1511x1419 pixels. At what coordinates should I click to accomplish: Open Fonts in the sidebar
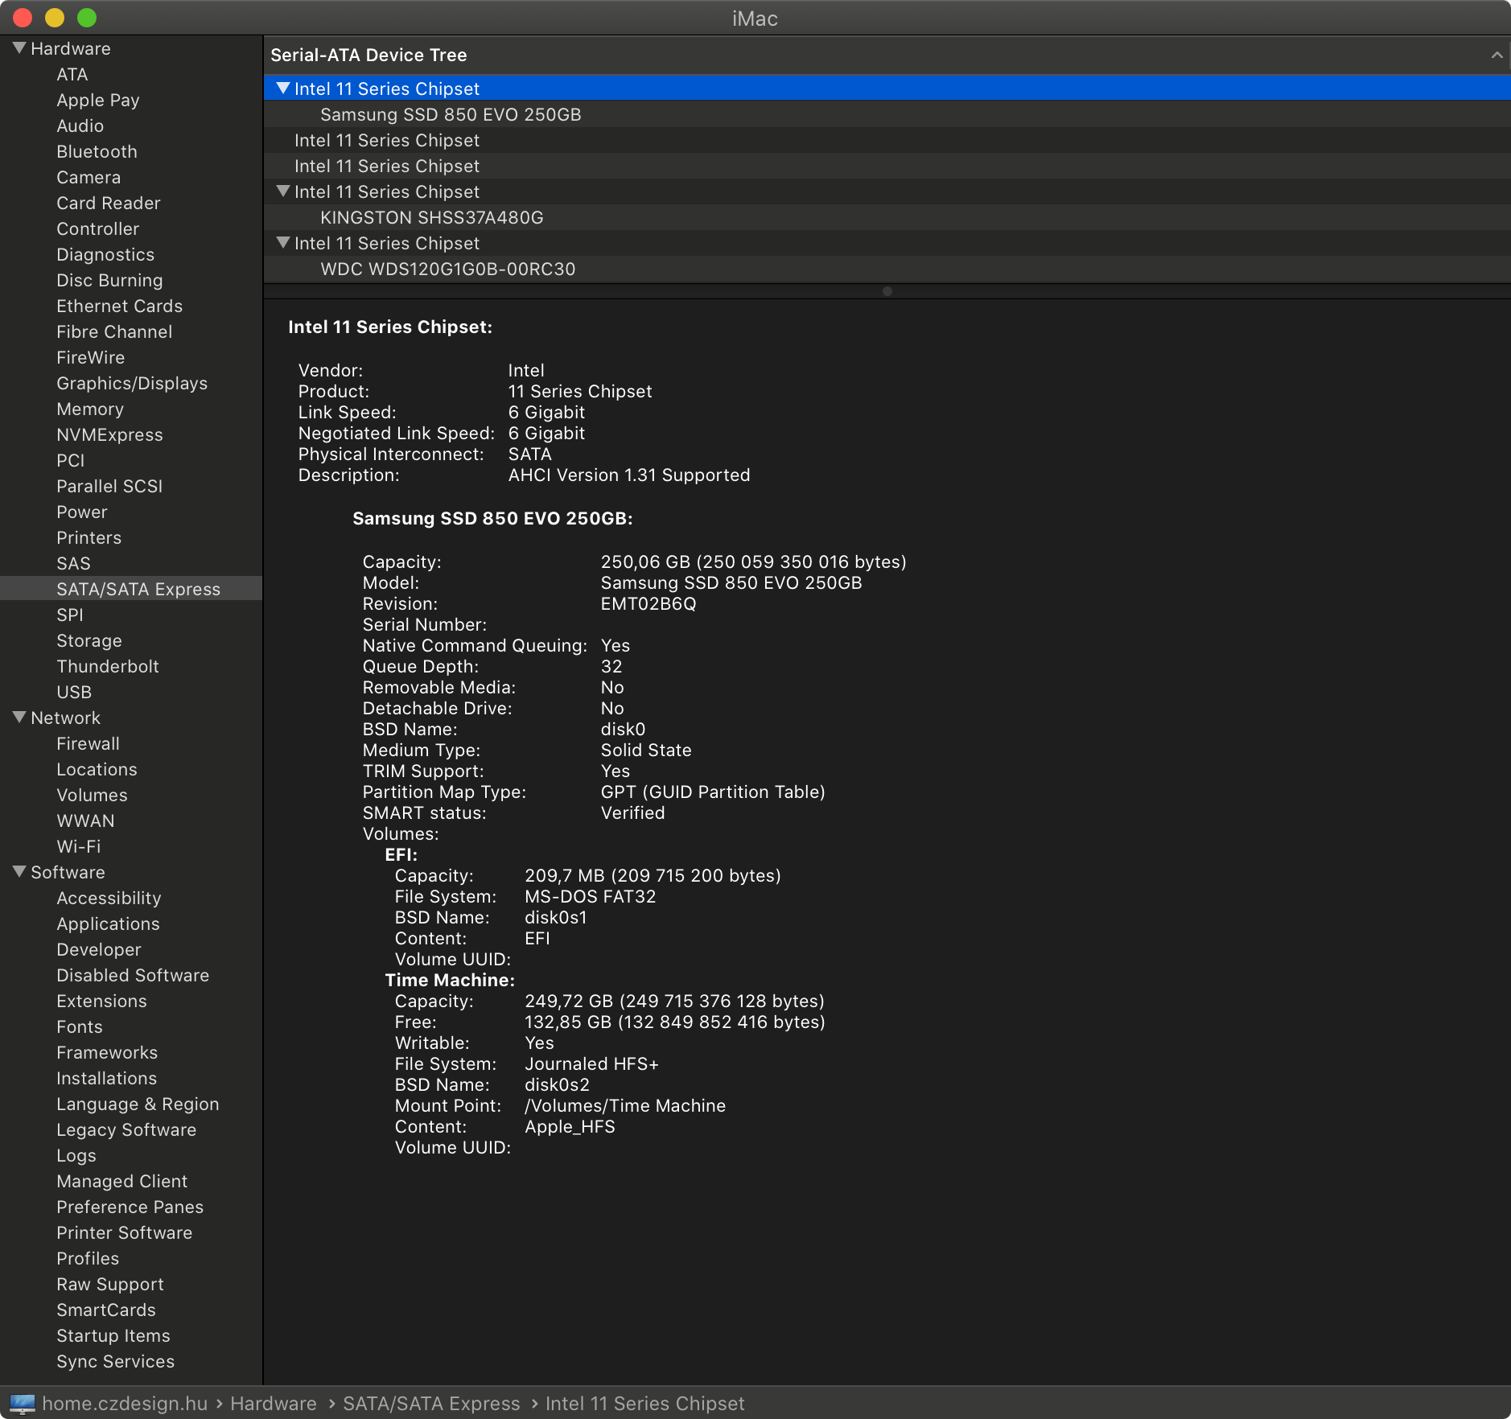80,1026
